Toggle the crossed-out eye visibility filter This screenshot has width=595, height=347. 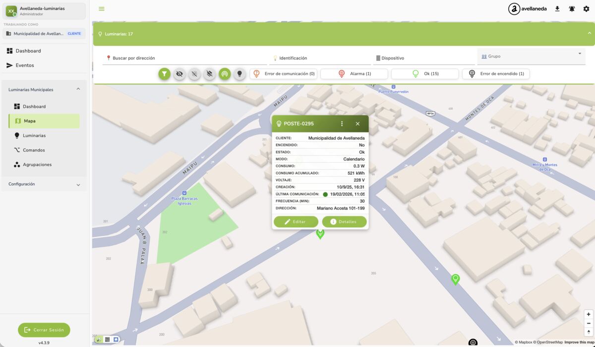(179, 74)
